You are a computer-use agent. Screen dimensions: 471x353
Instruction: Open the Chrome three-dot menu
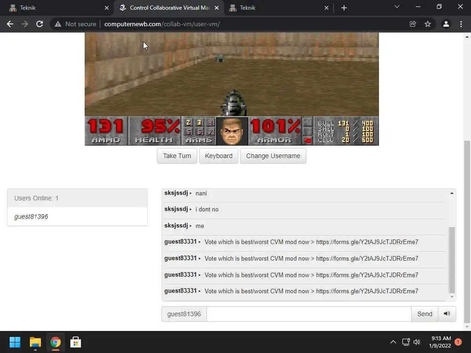[461, 24]
